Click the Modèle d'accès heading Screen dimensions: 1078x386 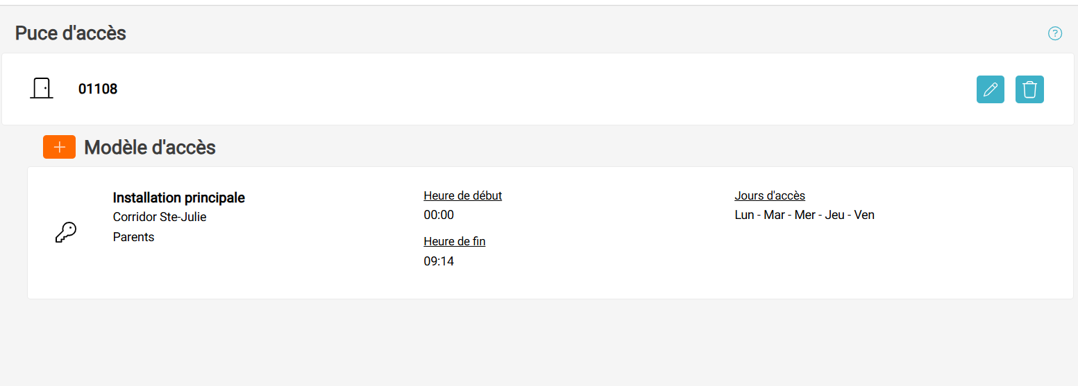pyautogui.click(x=150, y=148)
